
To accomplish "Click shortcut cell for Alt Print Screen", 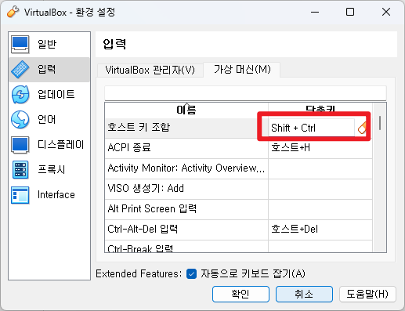I will click(x=320, y=209).
